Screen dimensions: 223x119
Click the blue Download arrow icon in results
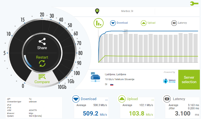click(76, 99)
